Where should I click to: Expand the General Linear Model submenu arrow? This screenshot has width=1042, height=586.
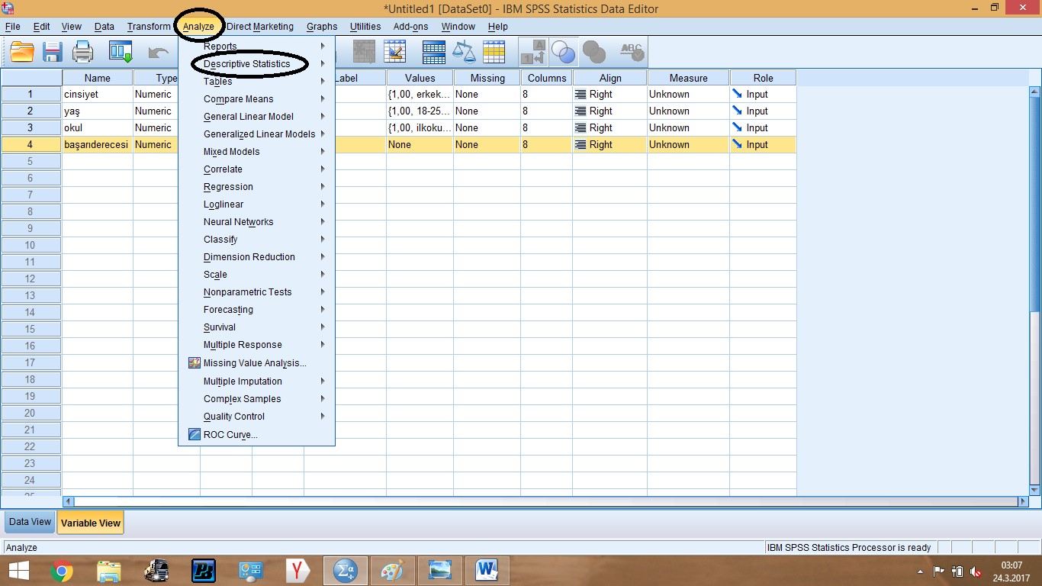pyautogui.click(x=323, y=117)
